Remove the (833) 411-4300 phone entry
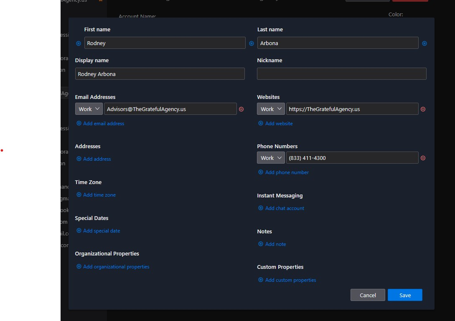Image resolution: width=455 pixels, height=321 pixels. tap(423, 158)
